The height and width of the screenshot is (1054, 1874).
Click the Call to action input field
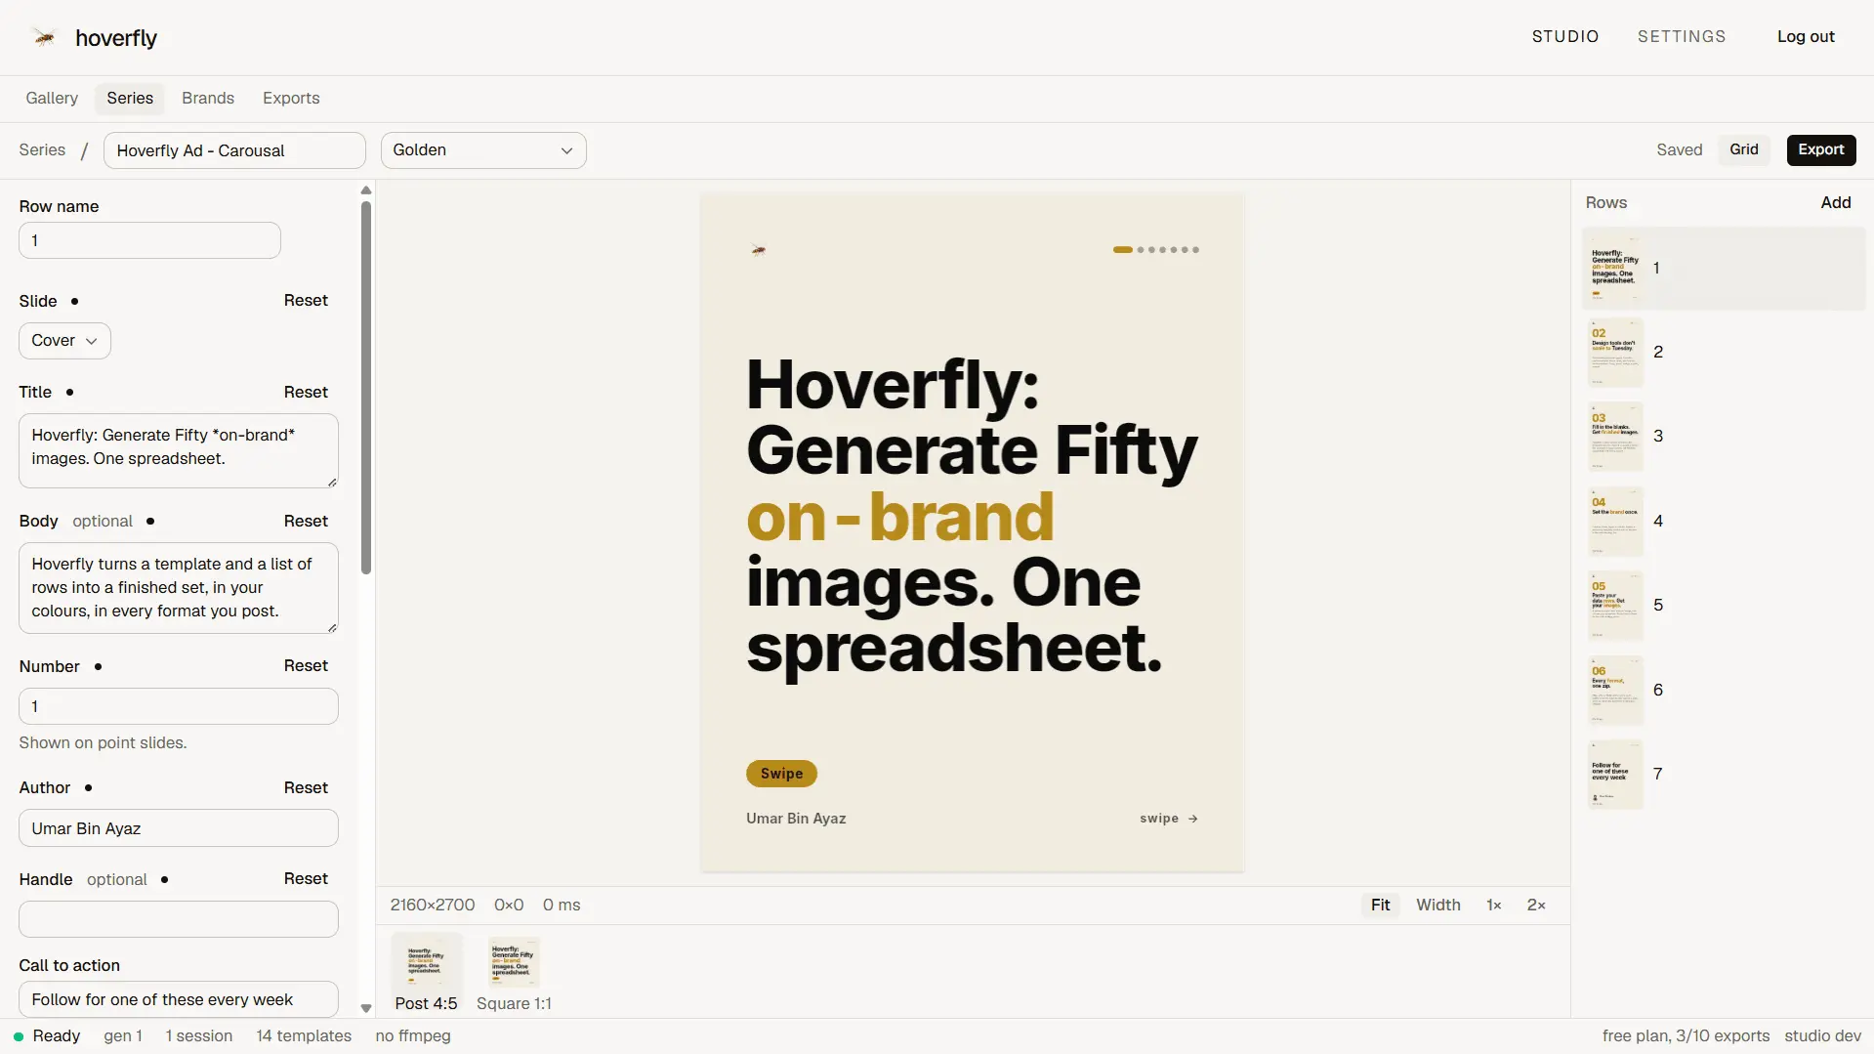pyautogui.click(x=179, y=999)
